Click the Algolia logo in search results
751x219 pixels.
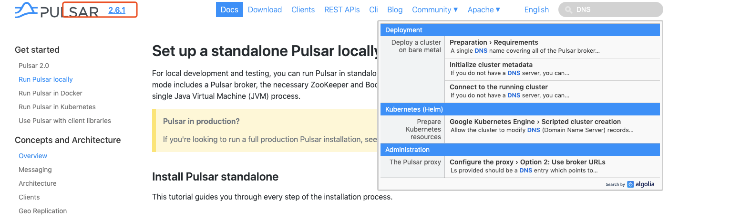tap(641, 184)
